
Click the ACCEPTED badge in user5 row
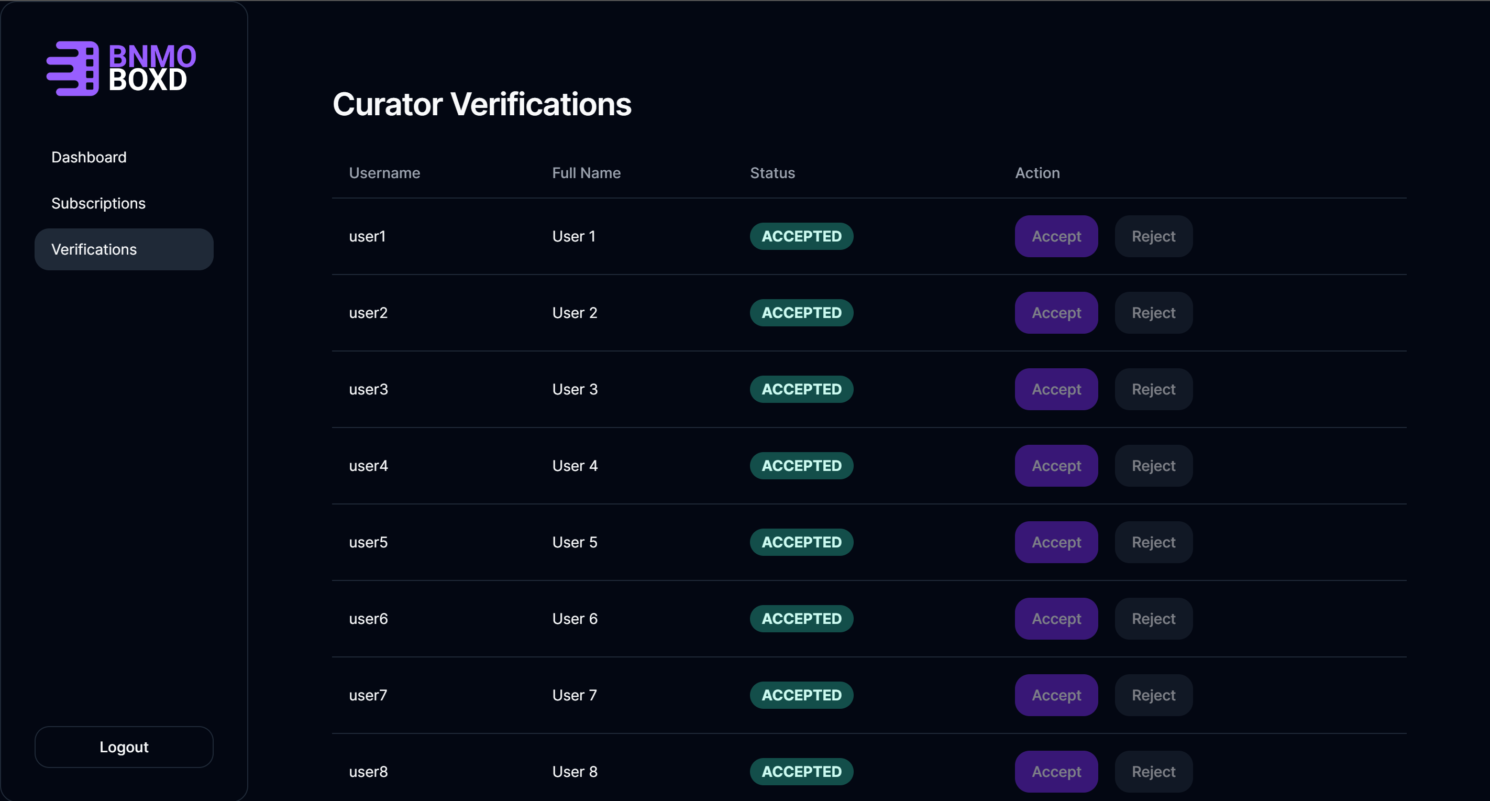click(x=801, y=542)
